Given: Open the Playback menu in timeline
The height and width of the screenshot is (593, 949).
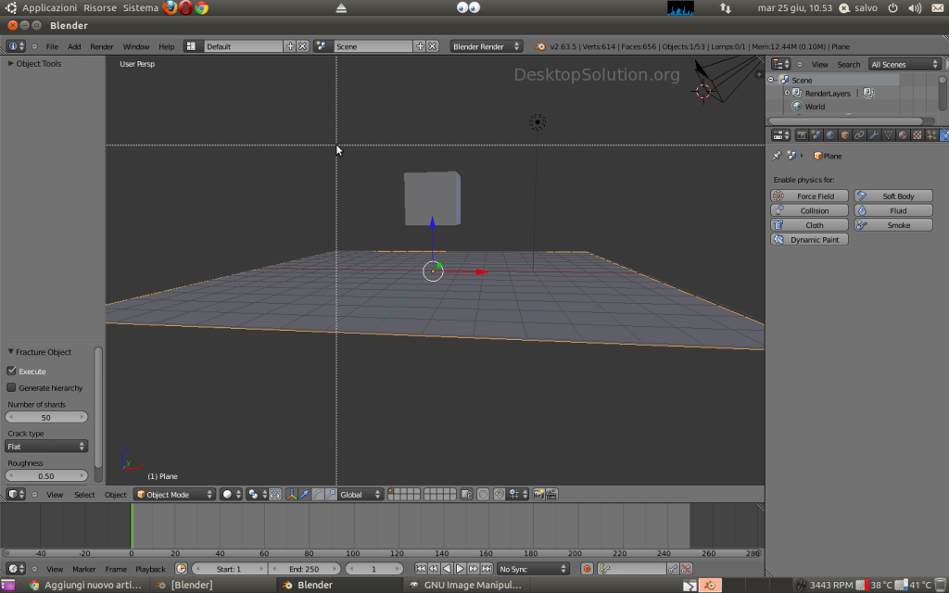Looking at the screenshot, I should (x=150, y=569).
